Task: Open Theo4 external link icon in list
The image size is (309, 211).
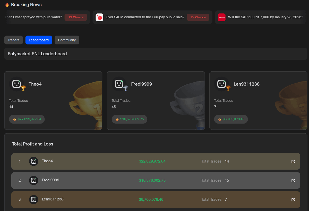Action: pos(293,162)
